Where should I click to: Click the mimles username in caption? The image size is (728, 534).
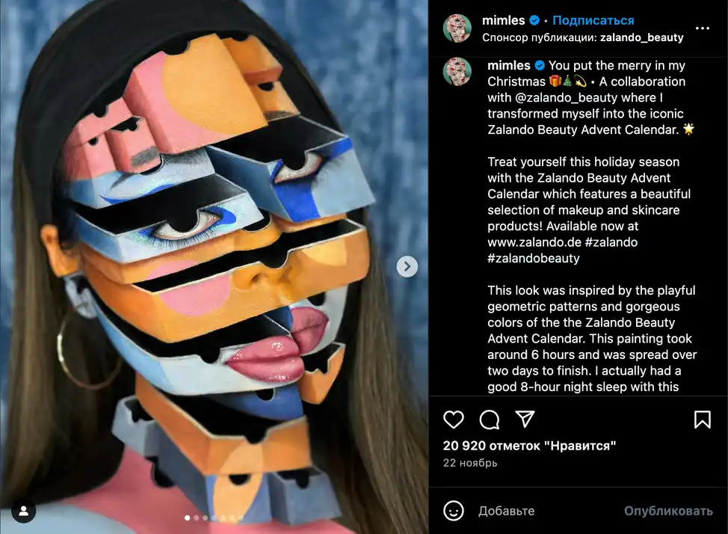click(508, 65)
